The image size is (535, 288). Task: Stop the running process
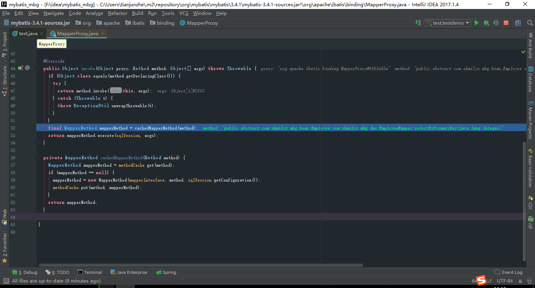(x=506, y=23)
